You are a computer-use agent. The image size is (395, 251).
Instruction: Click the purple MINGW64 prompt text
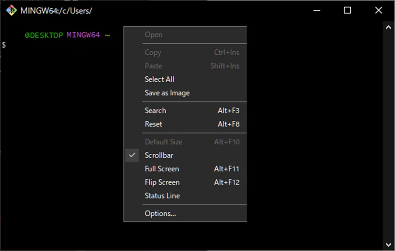[84, 35]
